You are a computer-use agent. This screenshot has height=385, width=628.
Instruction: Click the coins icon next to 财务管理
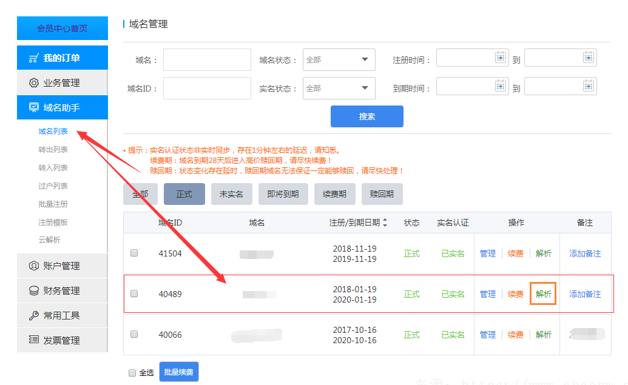33,290
